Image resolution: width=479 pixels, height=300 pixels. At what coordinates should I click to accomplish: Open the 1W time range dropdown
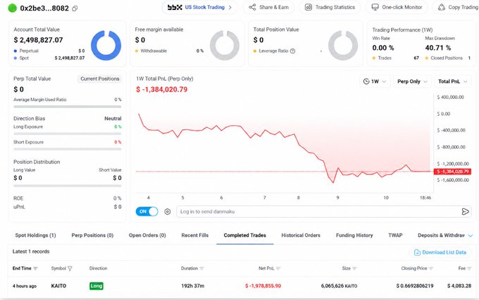[x=375, y=81]
